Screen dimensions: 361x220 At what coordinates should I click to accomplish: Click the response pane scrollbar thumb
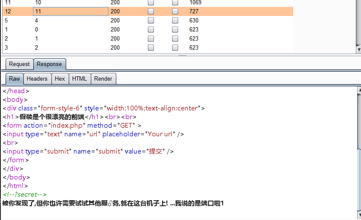pyautogui.click(x=359, y=180)
